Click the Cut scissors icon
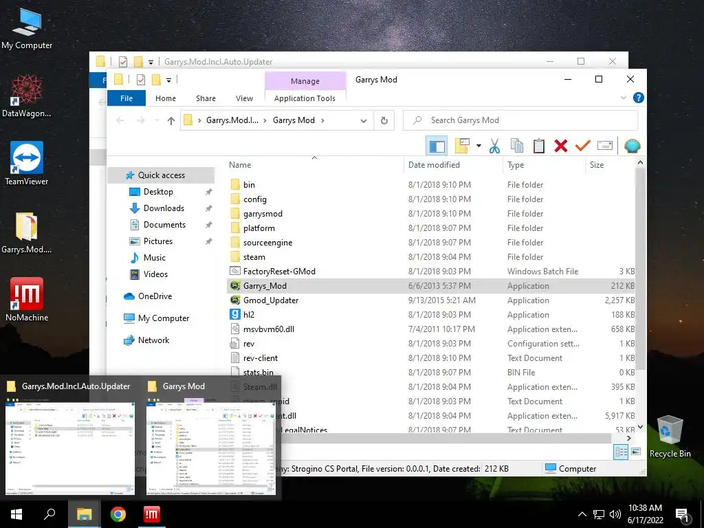704x528 pixels. pyautogui.click(x=495, y=146)
